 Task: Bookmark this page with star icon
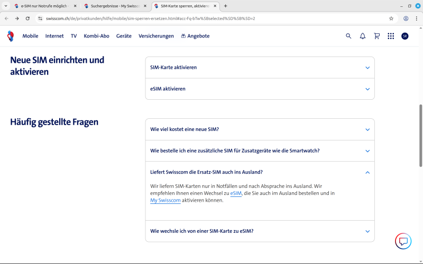point(391,18)
